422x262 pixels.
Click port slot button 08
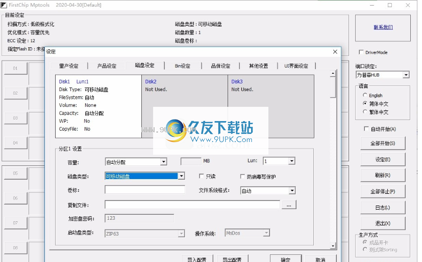tap(16, 248)
